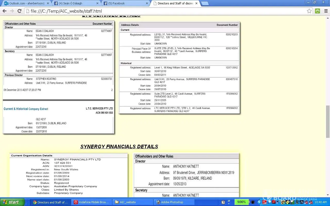Close the (5) Facebook tab
This screenshot has width=330, height=206.
click(x=147, y=3)
